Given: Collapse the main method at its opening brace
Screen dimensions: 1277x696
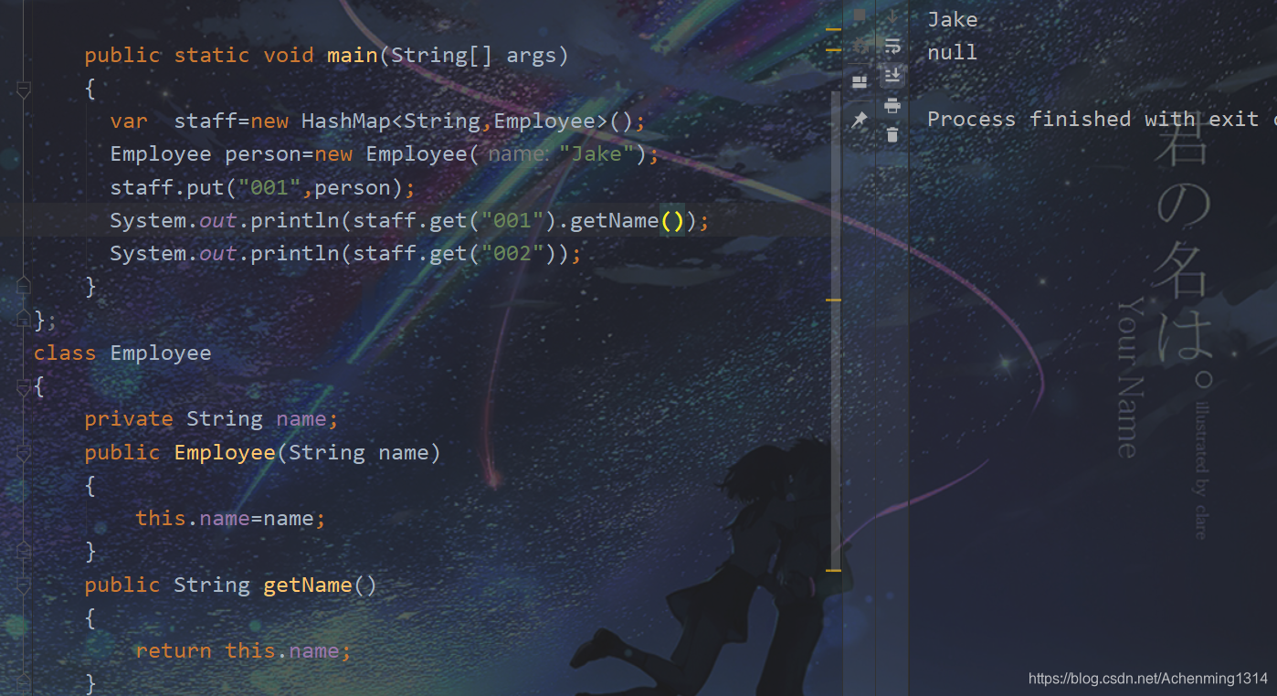Looking at the screenshot, I should click(24, 89).
